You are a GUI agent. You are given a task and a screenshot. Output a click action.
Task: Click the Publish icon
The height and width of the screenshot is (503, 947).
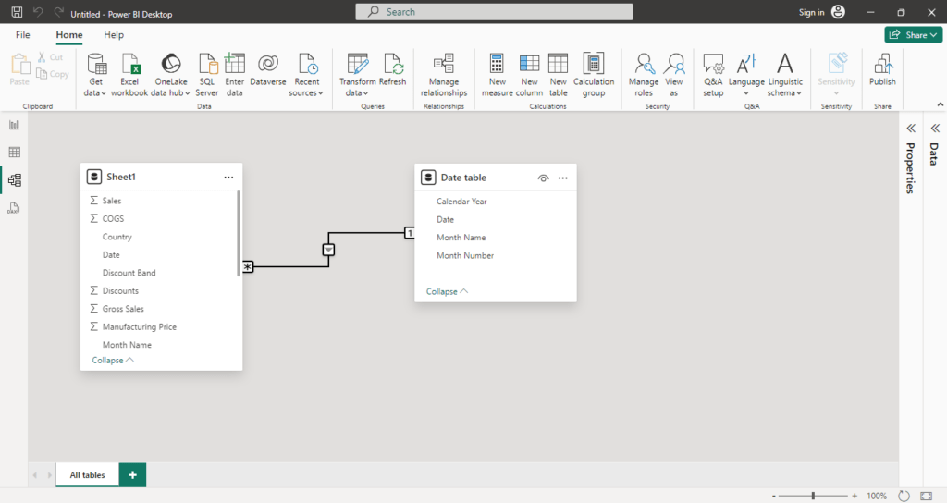click(x=882, y=69)
